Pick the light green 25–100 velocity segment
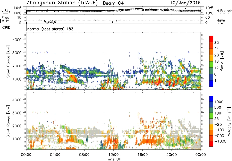Viewport: 232px width, 161px height. (211, 116)
